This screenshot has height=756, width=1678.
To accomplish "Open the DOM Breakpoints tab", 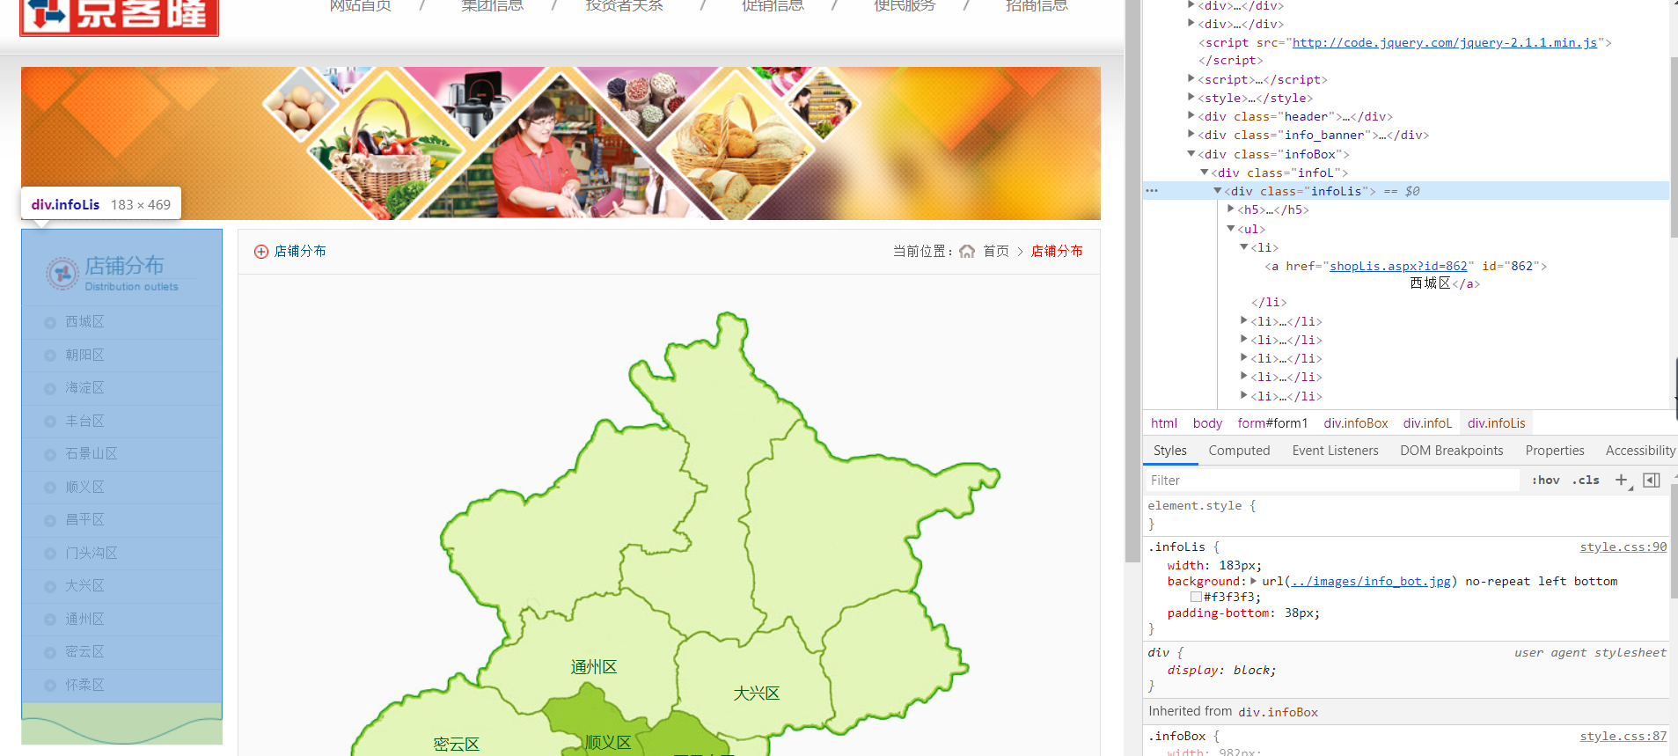I will click(x=1451, y=451).
